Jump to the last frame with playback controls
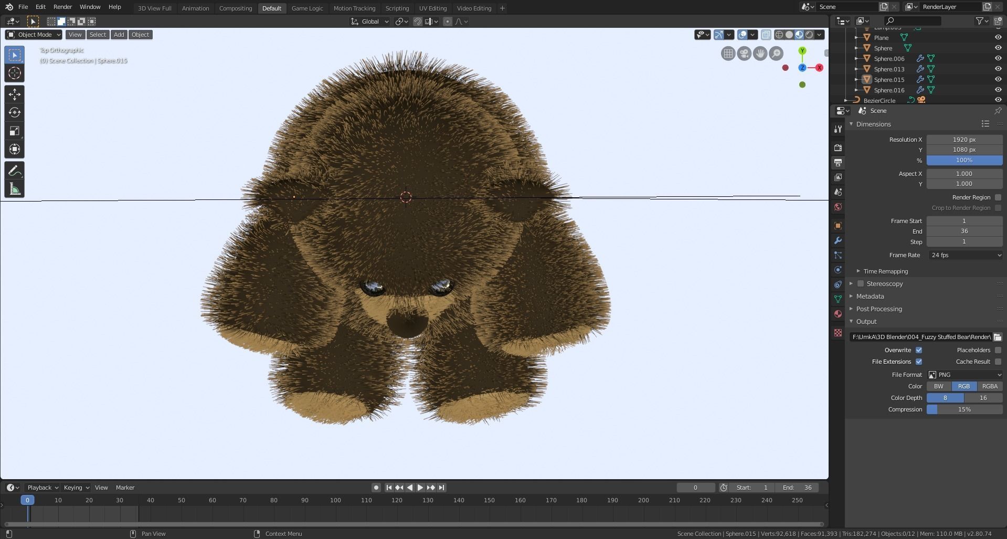Image resolution: width=1007 pixels, height=539 pixels. point(441,488)
